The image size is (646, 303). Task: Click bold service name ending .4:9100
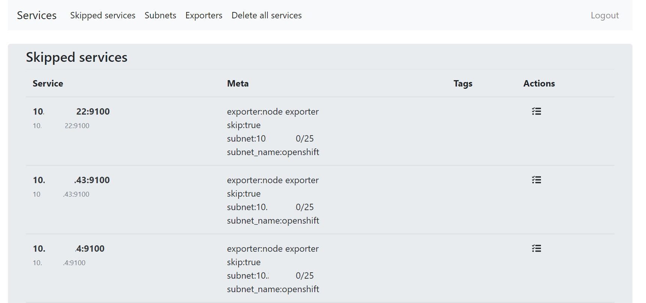point(69,249)
